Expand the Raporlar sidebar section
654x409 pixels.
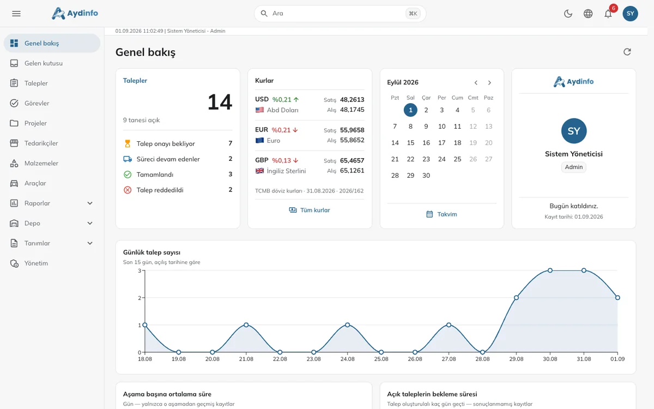click(52, 203)
